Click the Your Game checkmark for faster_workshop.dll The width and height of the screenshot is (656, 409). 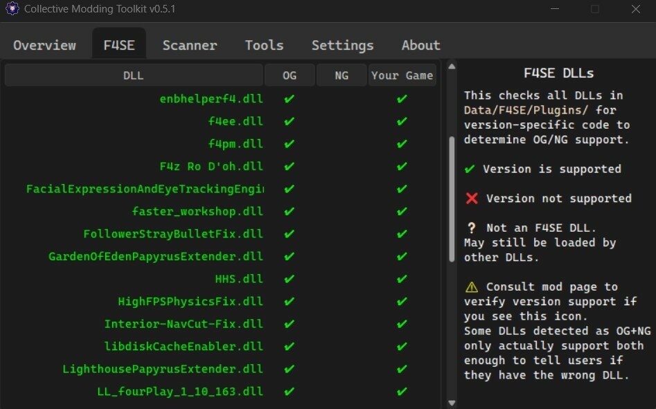[402, 212]
